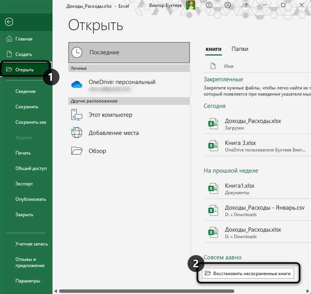Click the computer icon beside Этот компьютер
311x294 pixels.
coord(77,115)
